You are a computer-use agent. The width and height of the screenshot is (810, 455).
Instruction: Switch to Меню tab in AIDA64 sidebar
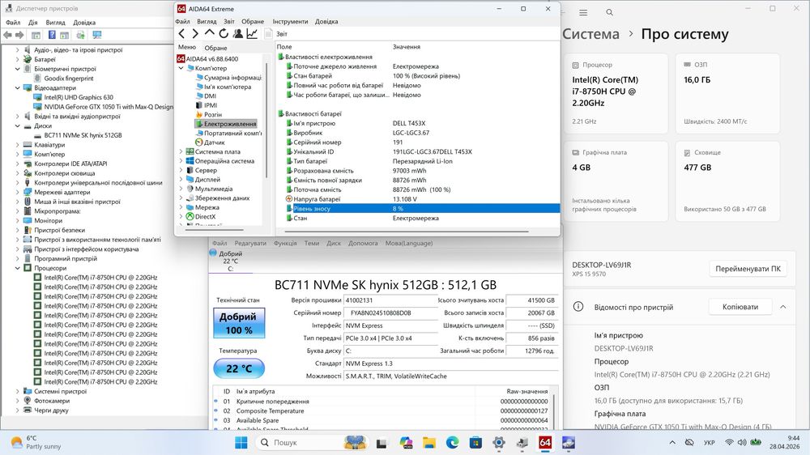pyautogui.click(x=187, y=48)
